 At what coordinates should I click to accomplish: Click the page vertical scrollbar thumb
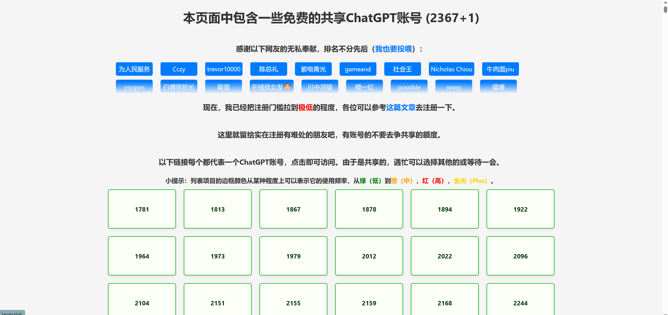coord(665,9)
